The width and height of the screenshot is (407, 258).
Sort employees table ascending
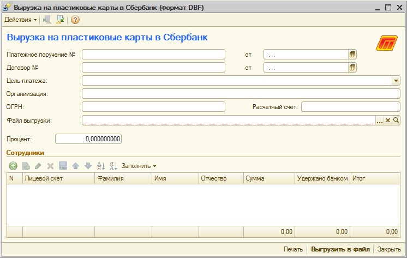tap(100, 166)
